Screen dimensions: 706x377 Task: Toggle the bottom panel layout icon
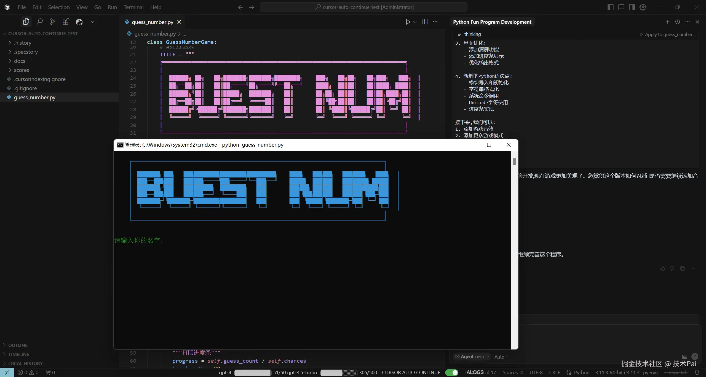coord(621,7)
